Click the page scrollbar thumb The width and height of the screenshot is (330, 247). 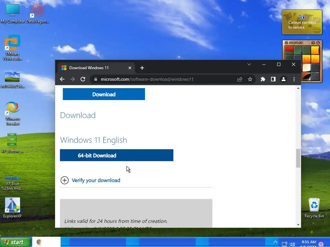298,158
